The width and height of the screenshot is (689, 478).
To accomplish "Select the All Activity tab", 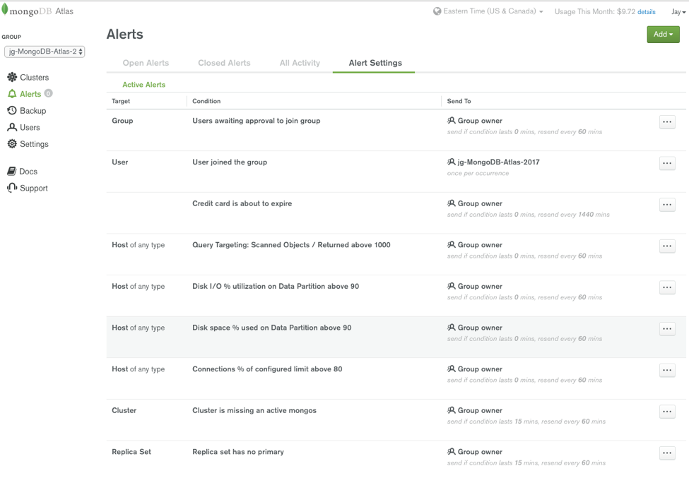I will point(300,63).
